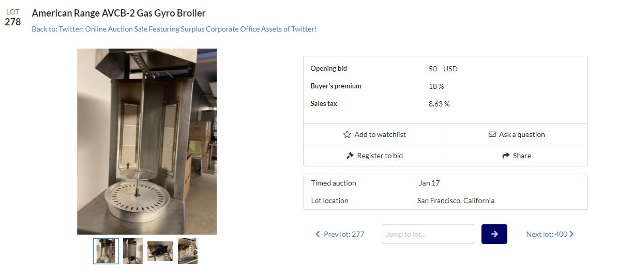Click the left chevron beside Prev lot
Screen dimensions: 618x277
point(318,234)
